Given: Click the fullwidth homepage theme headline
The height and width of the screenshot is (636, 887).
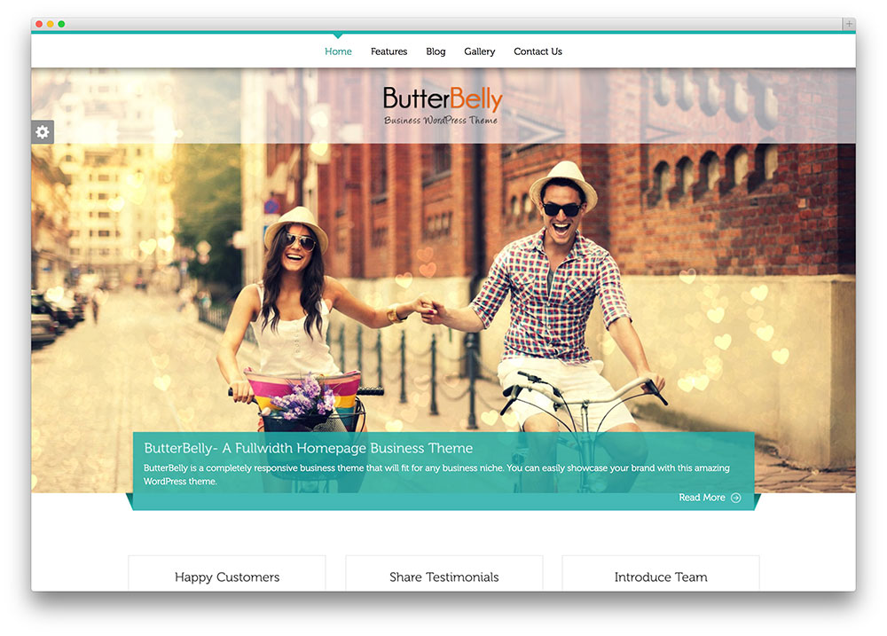Looking at the screenshot, I should point(309,448).
